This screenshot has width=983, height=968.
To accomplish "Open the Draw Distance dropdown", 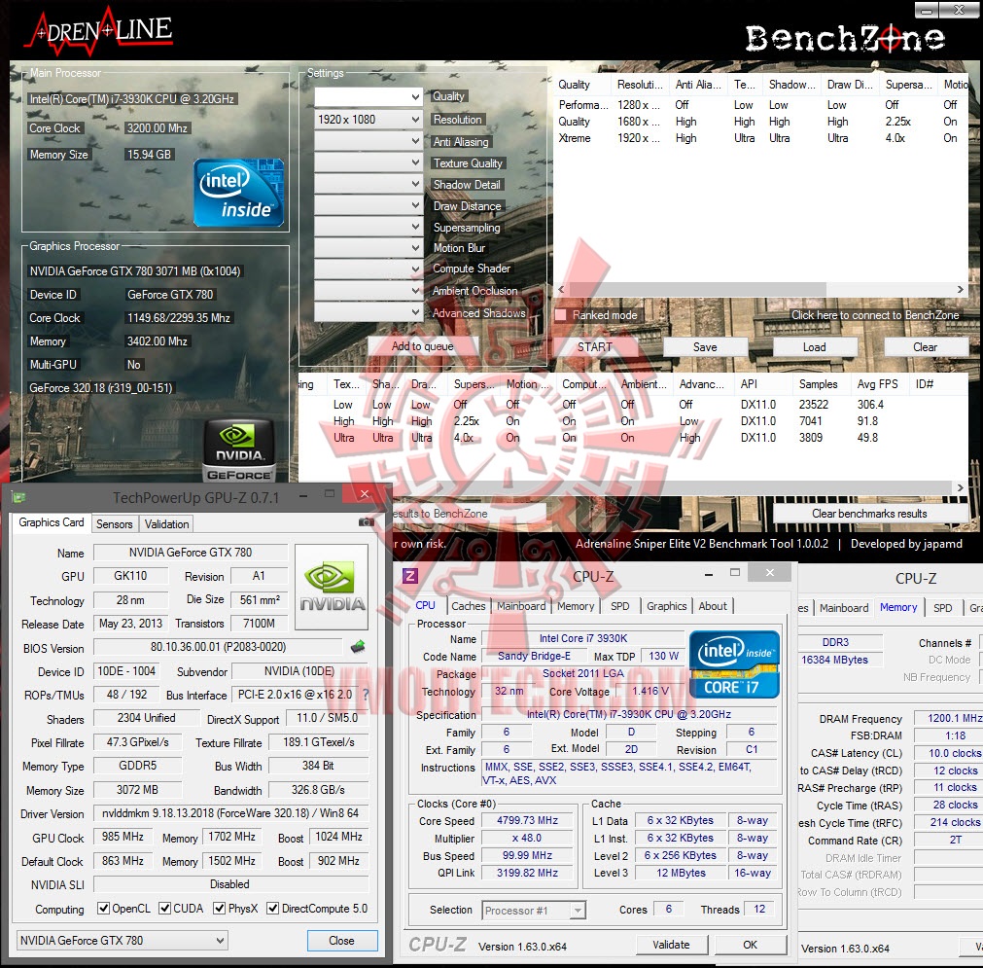I will [x=369, y=205].
